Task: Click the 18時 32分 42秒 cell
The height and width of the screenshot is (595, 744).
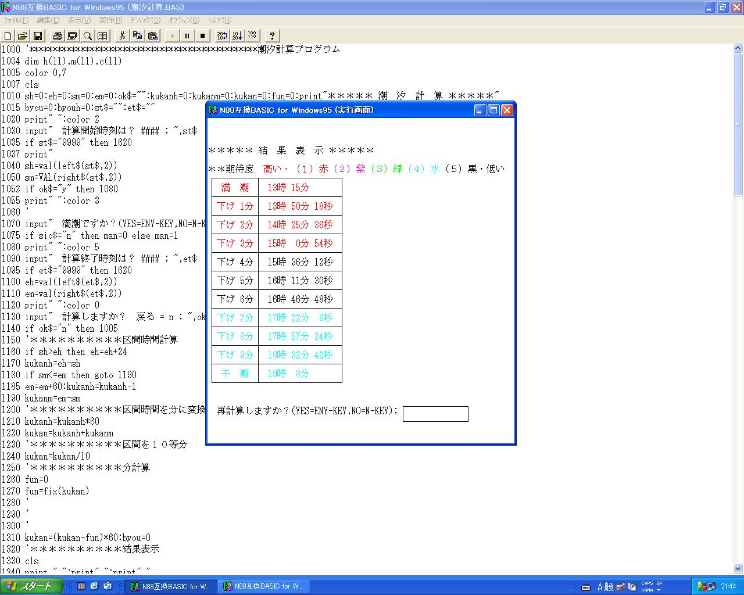Action: point(300,354)
